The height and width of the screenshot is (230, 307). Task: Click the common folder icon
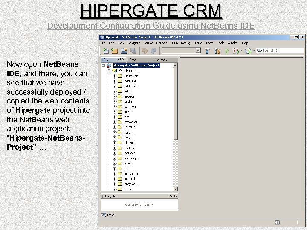tap(120, 106)
